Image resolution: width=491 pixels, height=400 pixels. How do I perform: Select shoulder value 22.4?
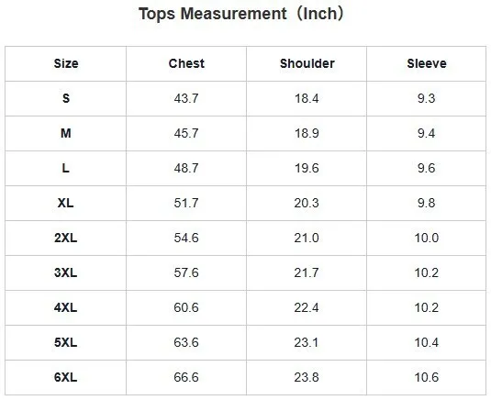tap(307, 307)
